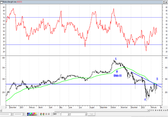Click the right-pointing chevron icon near the scrollbar end

[153, 110]
